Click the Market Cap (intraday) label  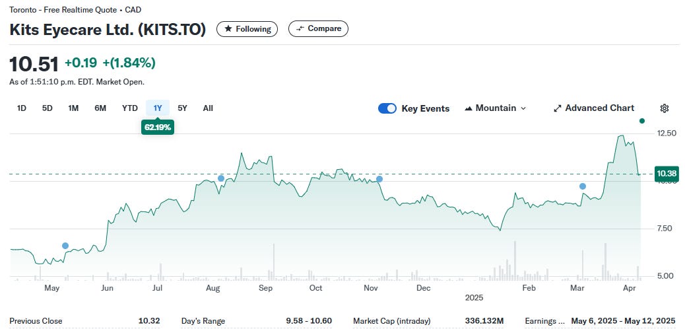[x=392, y=321]
